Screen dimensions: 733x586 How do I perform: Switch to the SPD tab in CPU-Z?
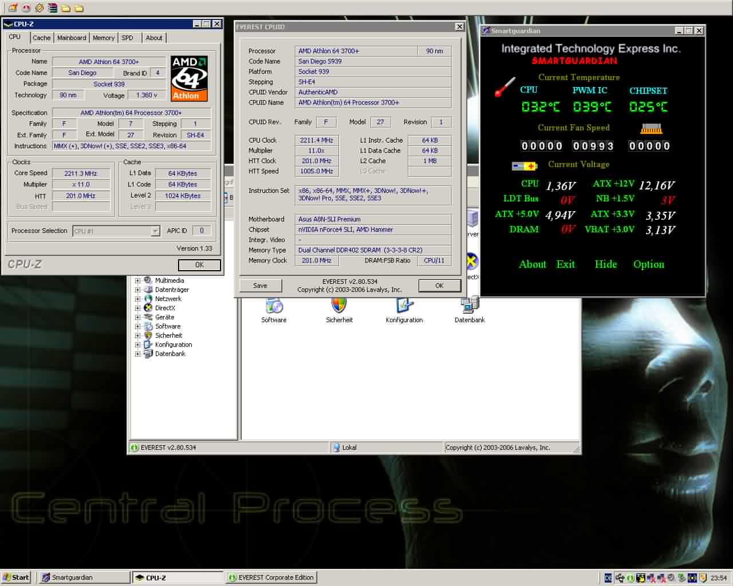click(127, 38)
